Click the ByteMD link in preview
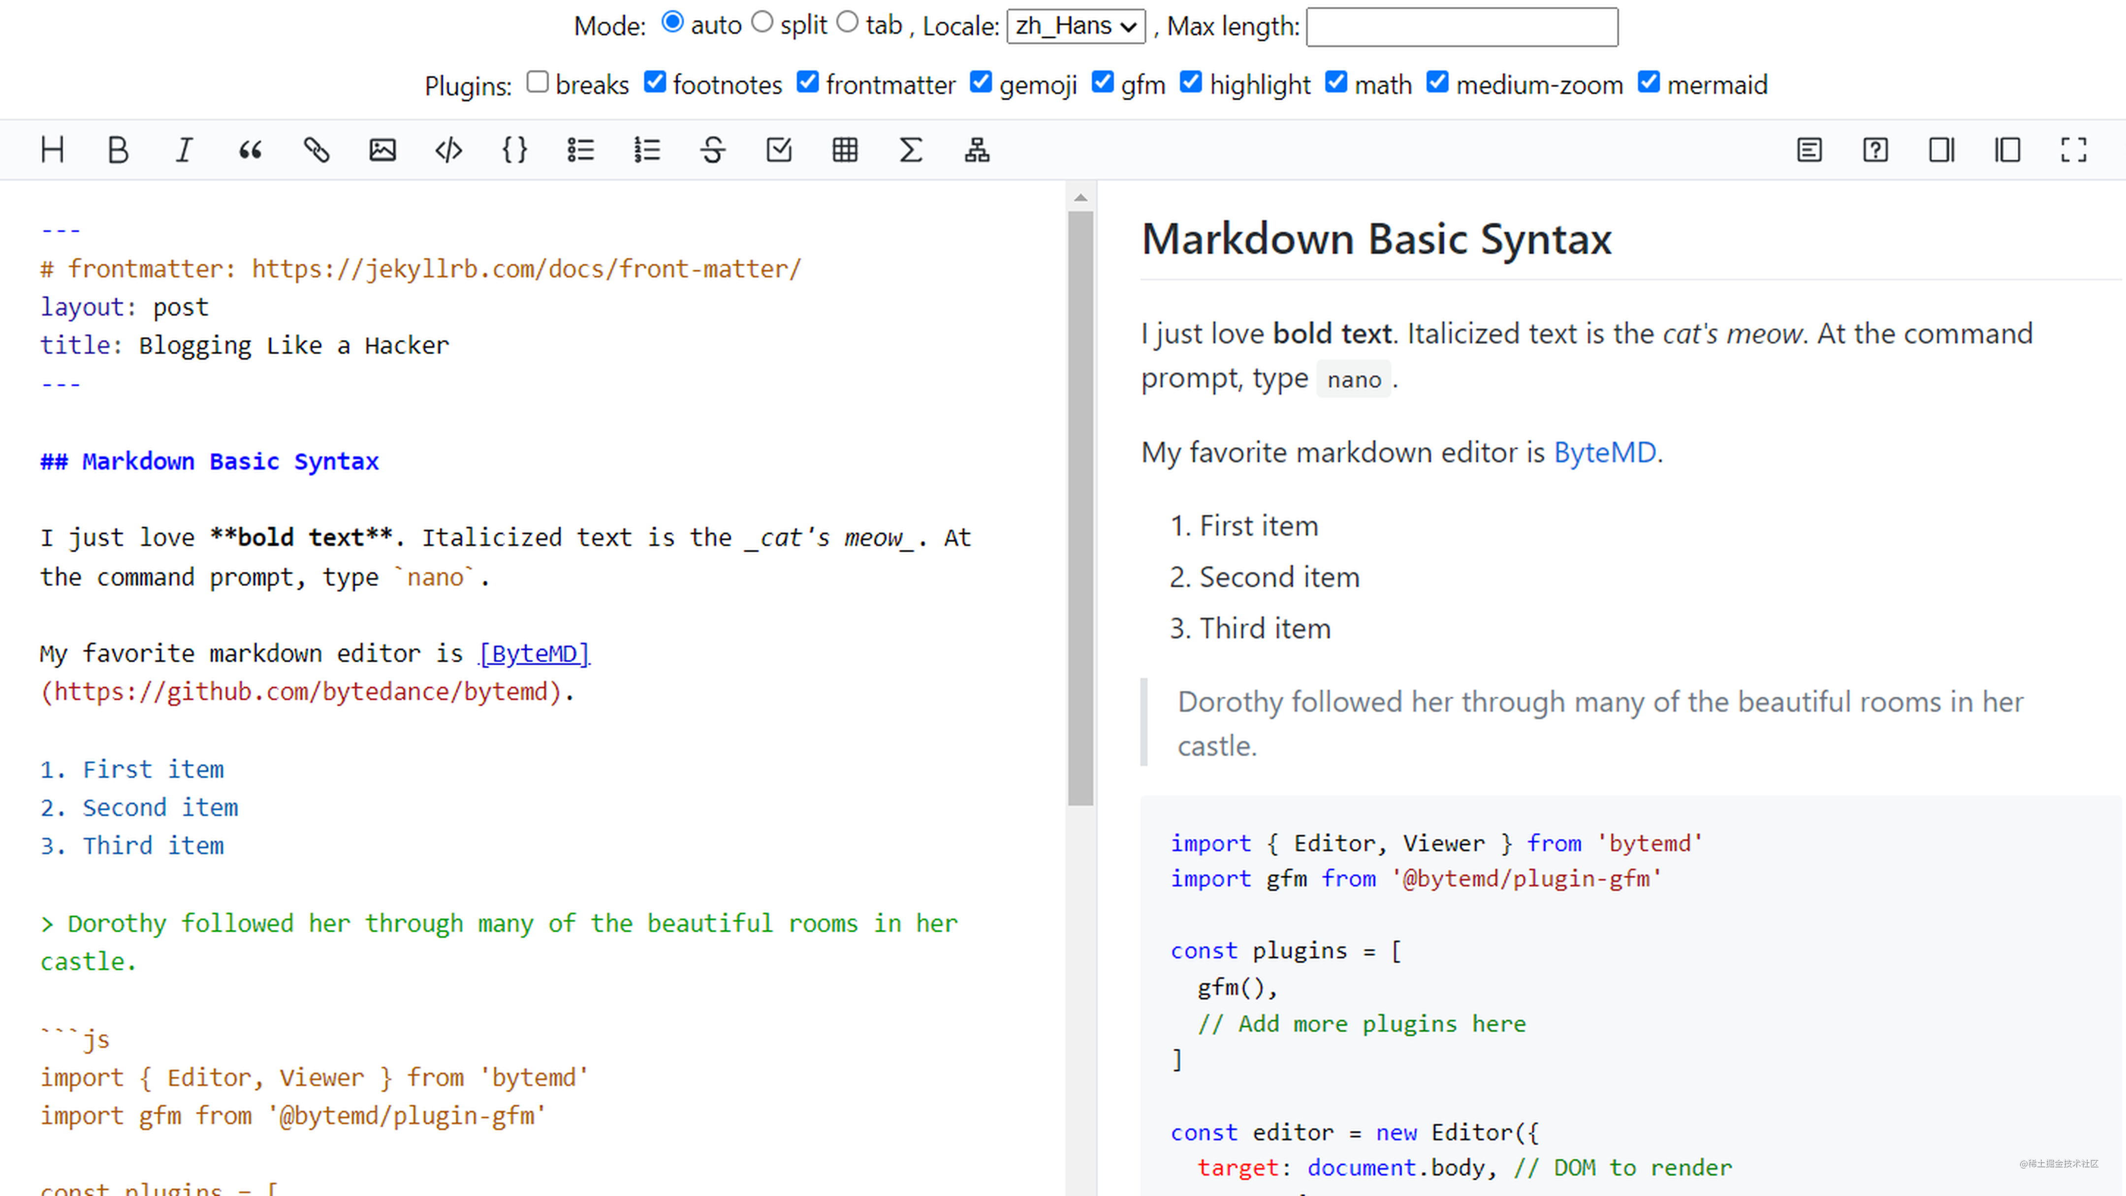This screenshot has height=1196, width=2126. [x=1604, y=453]
